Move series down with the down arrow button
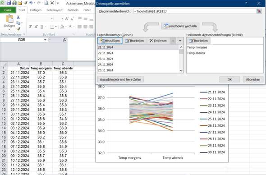 (x=180, y=41)
